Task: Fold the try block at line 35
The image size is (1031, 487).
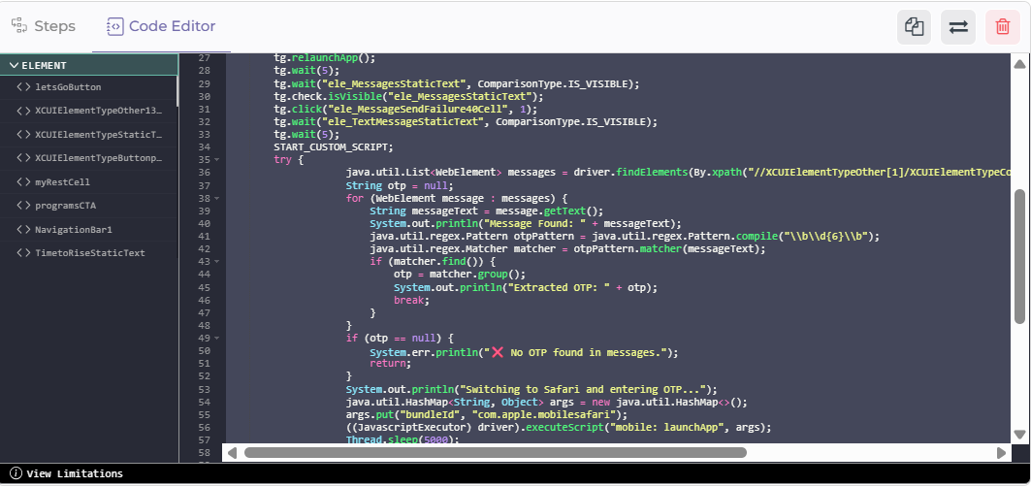Action: 218,160
